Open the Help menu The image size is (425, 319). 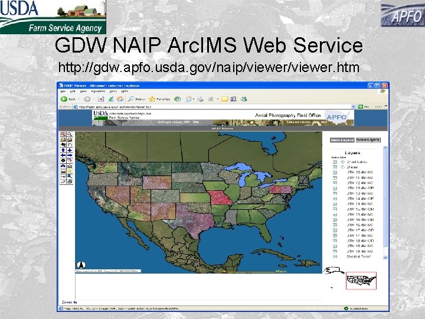[x=125, y=92]
